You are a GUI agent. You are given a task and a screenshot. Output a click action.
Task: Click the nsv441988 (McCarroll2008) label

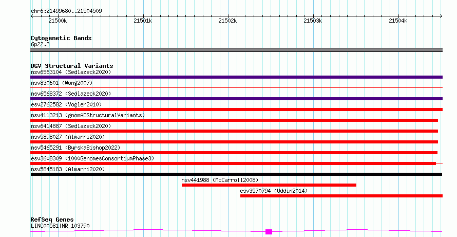tap(220, 180)
